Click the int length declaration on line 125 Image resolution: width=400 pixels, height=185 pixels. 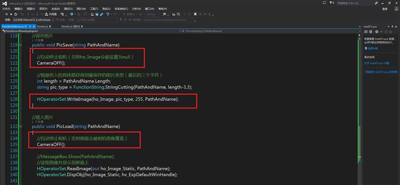[74, 81]
